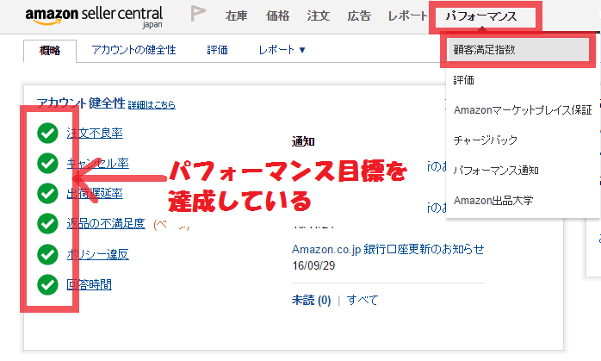Viewport: 601px width, 361px height.
Task: Show 未読 (0) notifications
Action: (x=311, y=300)
